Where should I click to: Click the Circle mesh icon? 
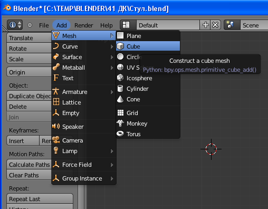[120, 57]
